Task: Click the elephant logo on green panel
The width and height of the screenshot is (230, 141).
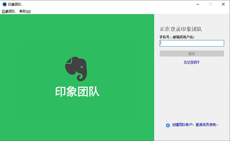Action: click(76, 69)
